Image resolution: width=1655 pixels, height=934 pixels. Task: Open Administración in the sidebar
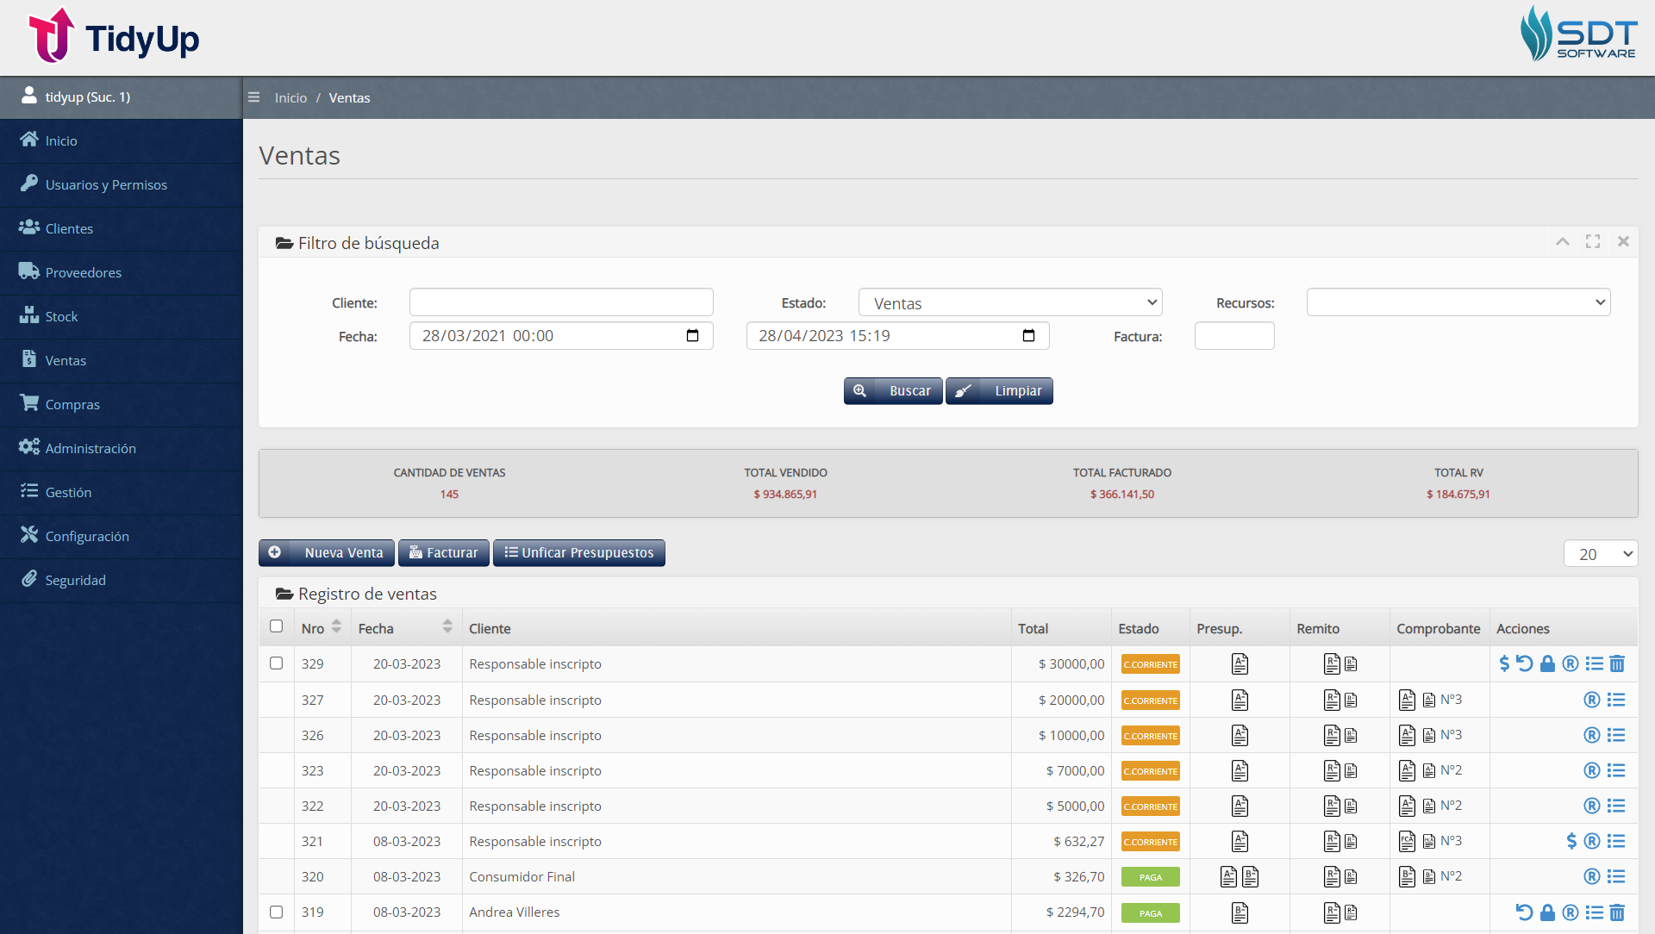(121, 448)
